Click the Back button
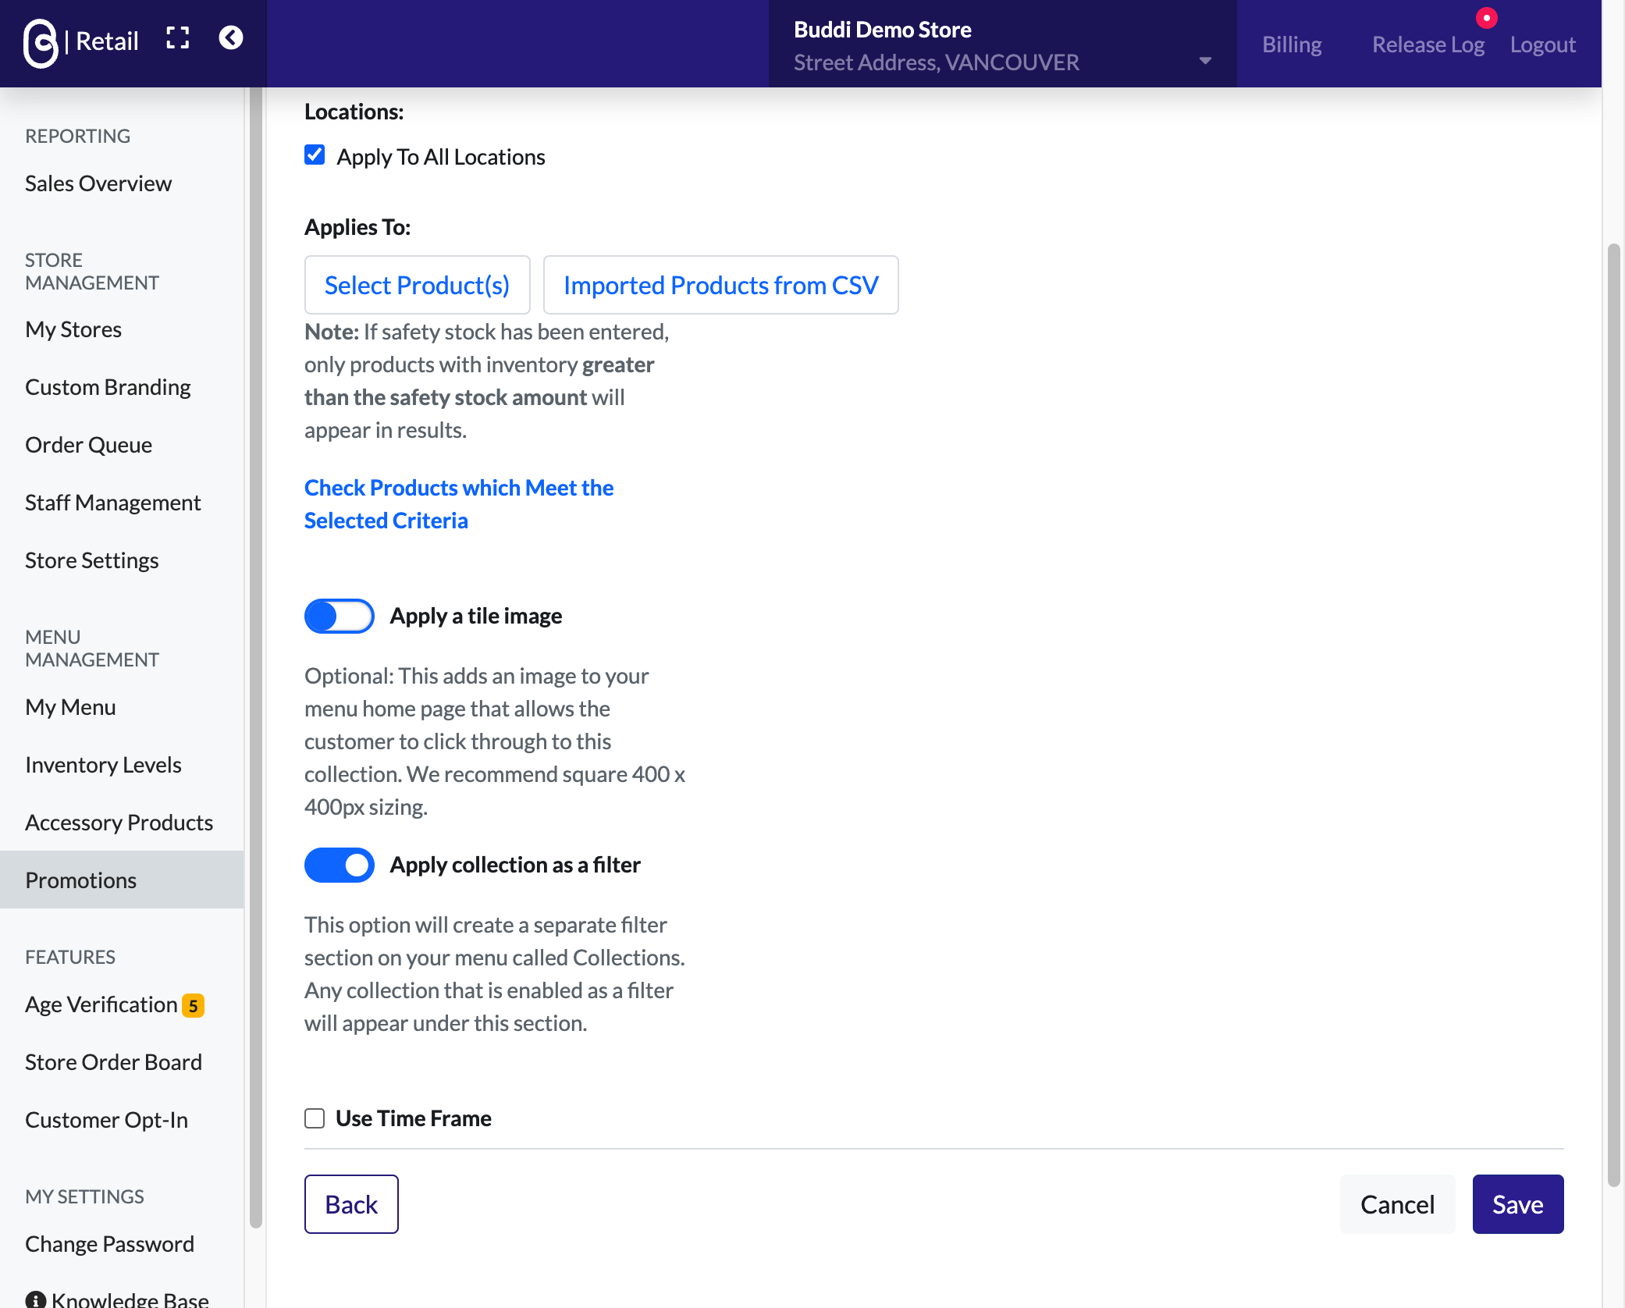 coord(351,1204)
